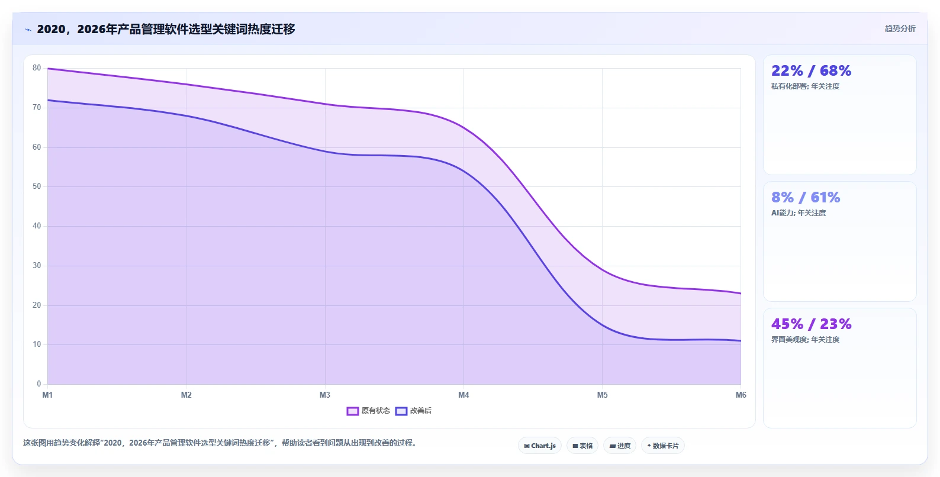Open the AI能力 8% / 61% card
The width and height of the screenshot is (940, 477).
839,241
